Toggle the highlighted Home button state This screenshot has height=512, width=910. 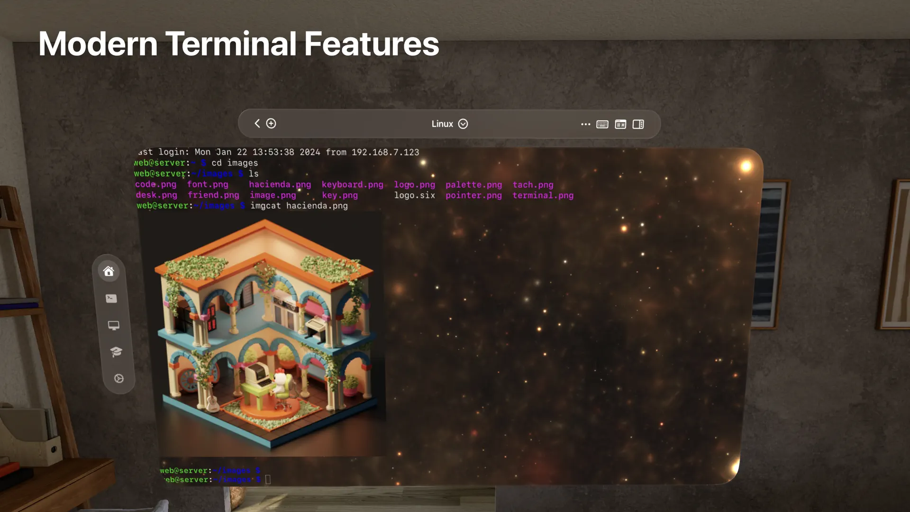[109, 271]
